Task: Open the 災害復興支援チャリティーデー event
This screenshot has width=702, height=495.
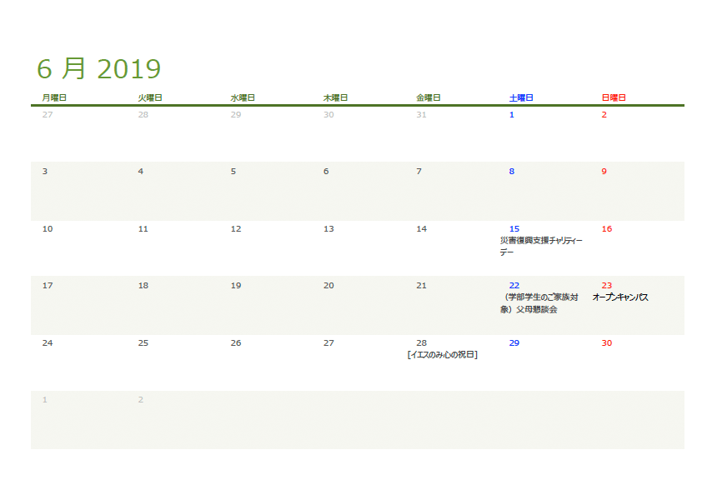Action: pos(541,247)
